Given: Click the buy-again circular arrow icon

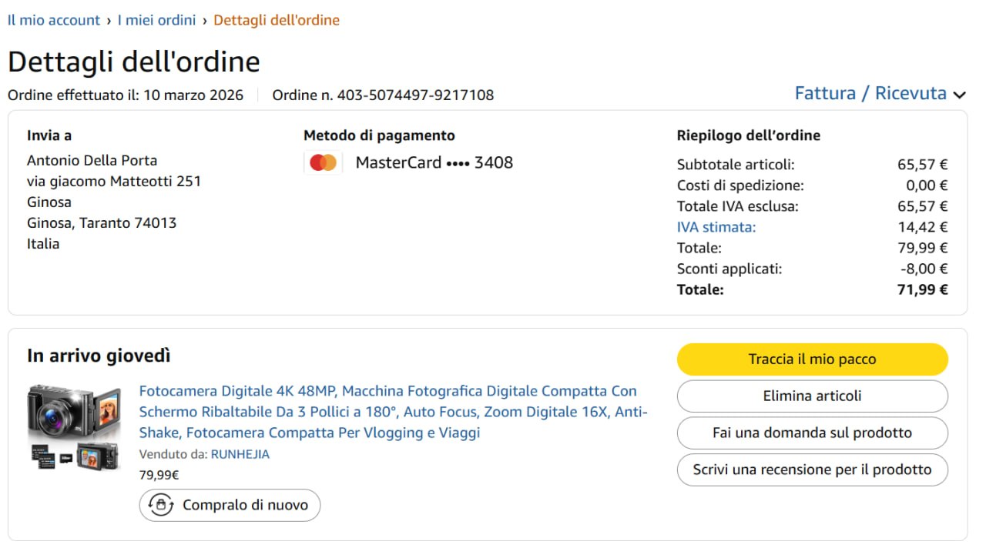Looking at the screenshot, I should click(x=160, y=505).
